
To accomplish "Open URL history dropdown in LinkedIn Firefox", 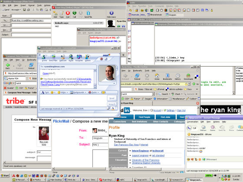I will pyautogui.click(x=189, y=84).
